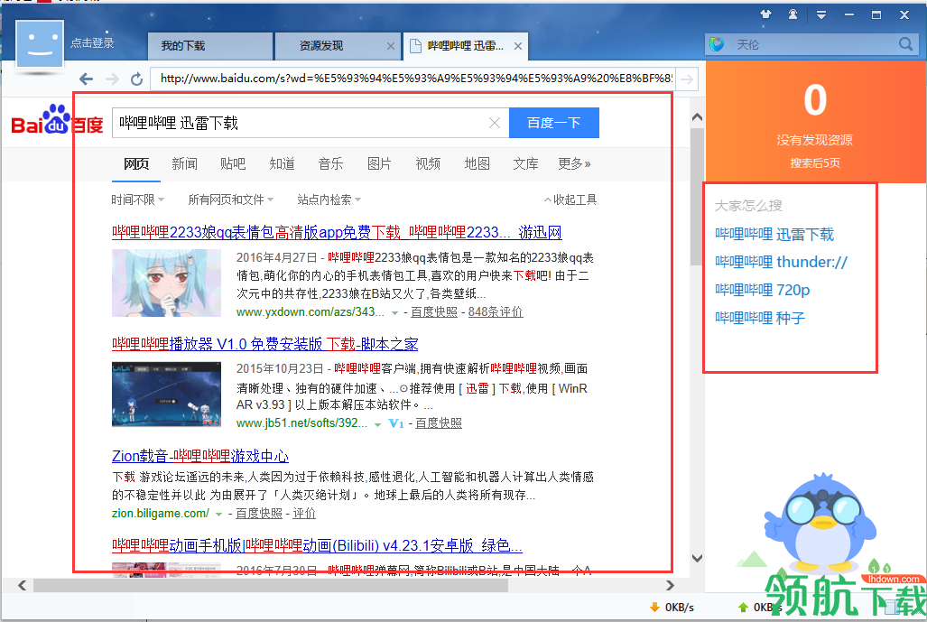
Task: Open 评价 link for zion.biligame.com
Action: [304, 513]
